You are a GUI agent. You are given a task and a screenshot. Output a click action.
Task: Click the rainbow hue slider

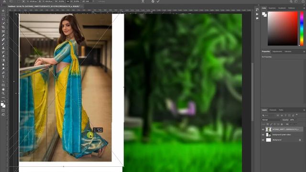[x=302, y=29]
